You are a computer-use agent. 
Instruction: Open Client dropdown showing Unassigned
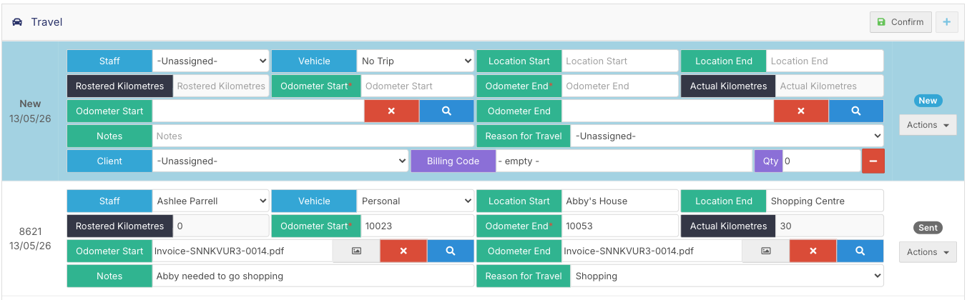pos(280,161)
